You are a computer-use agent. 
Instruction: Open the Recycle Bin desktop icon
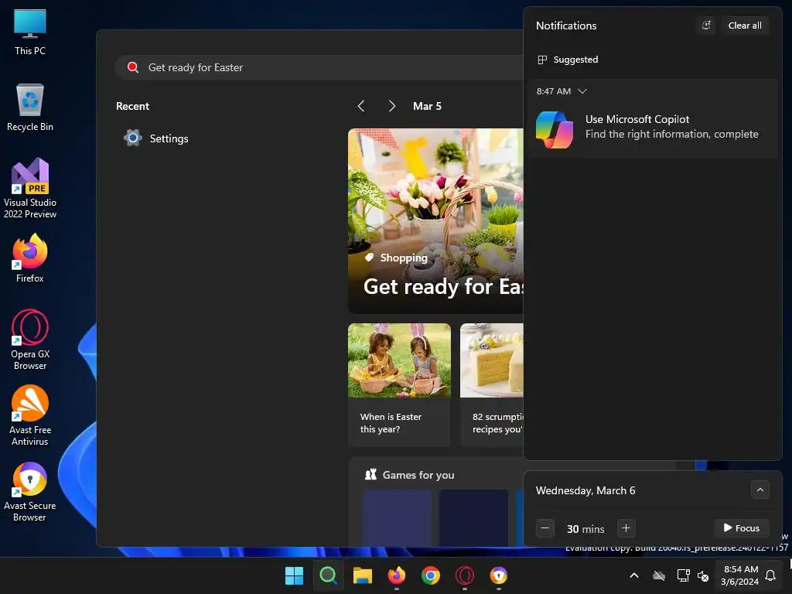pos(30,108)
